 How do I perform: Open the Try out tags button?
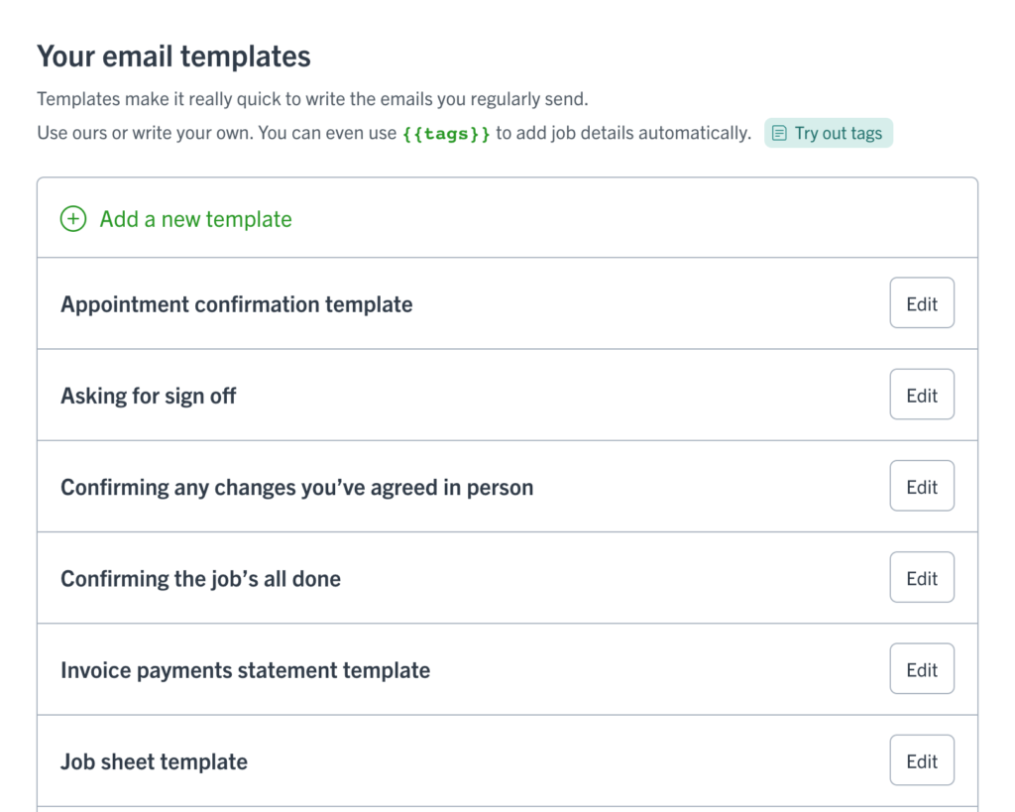pyautogui.click(x=828, y=133)
